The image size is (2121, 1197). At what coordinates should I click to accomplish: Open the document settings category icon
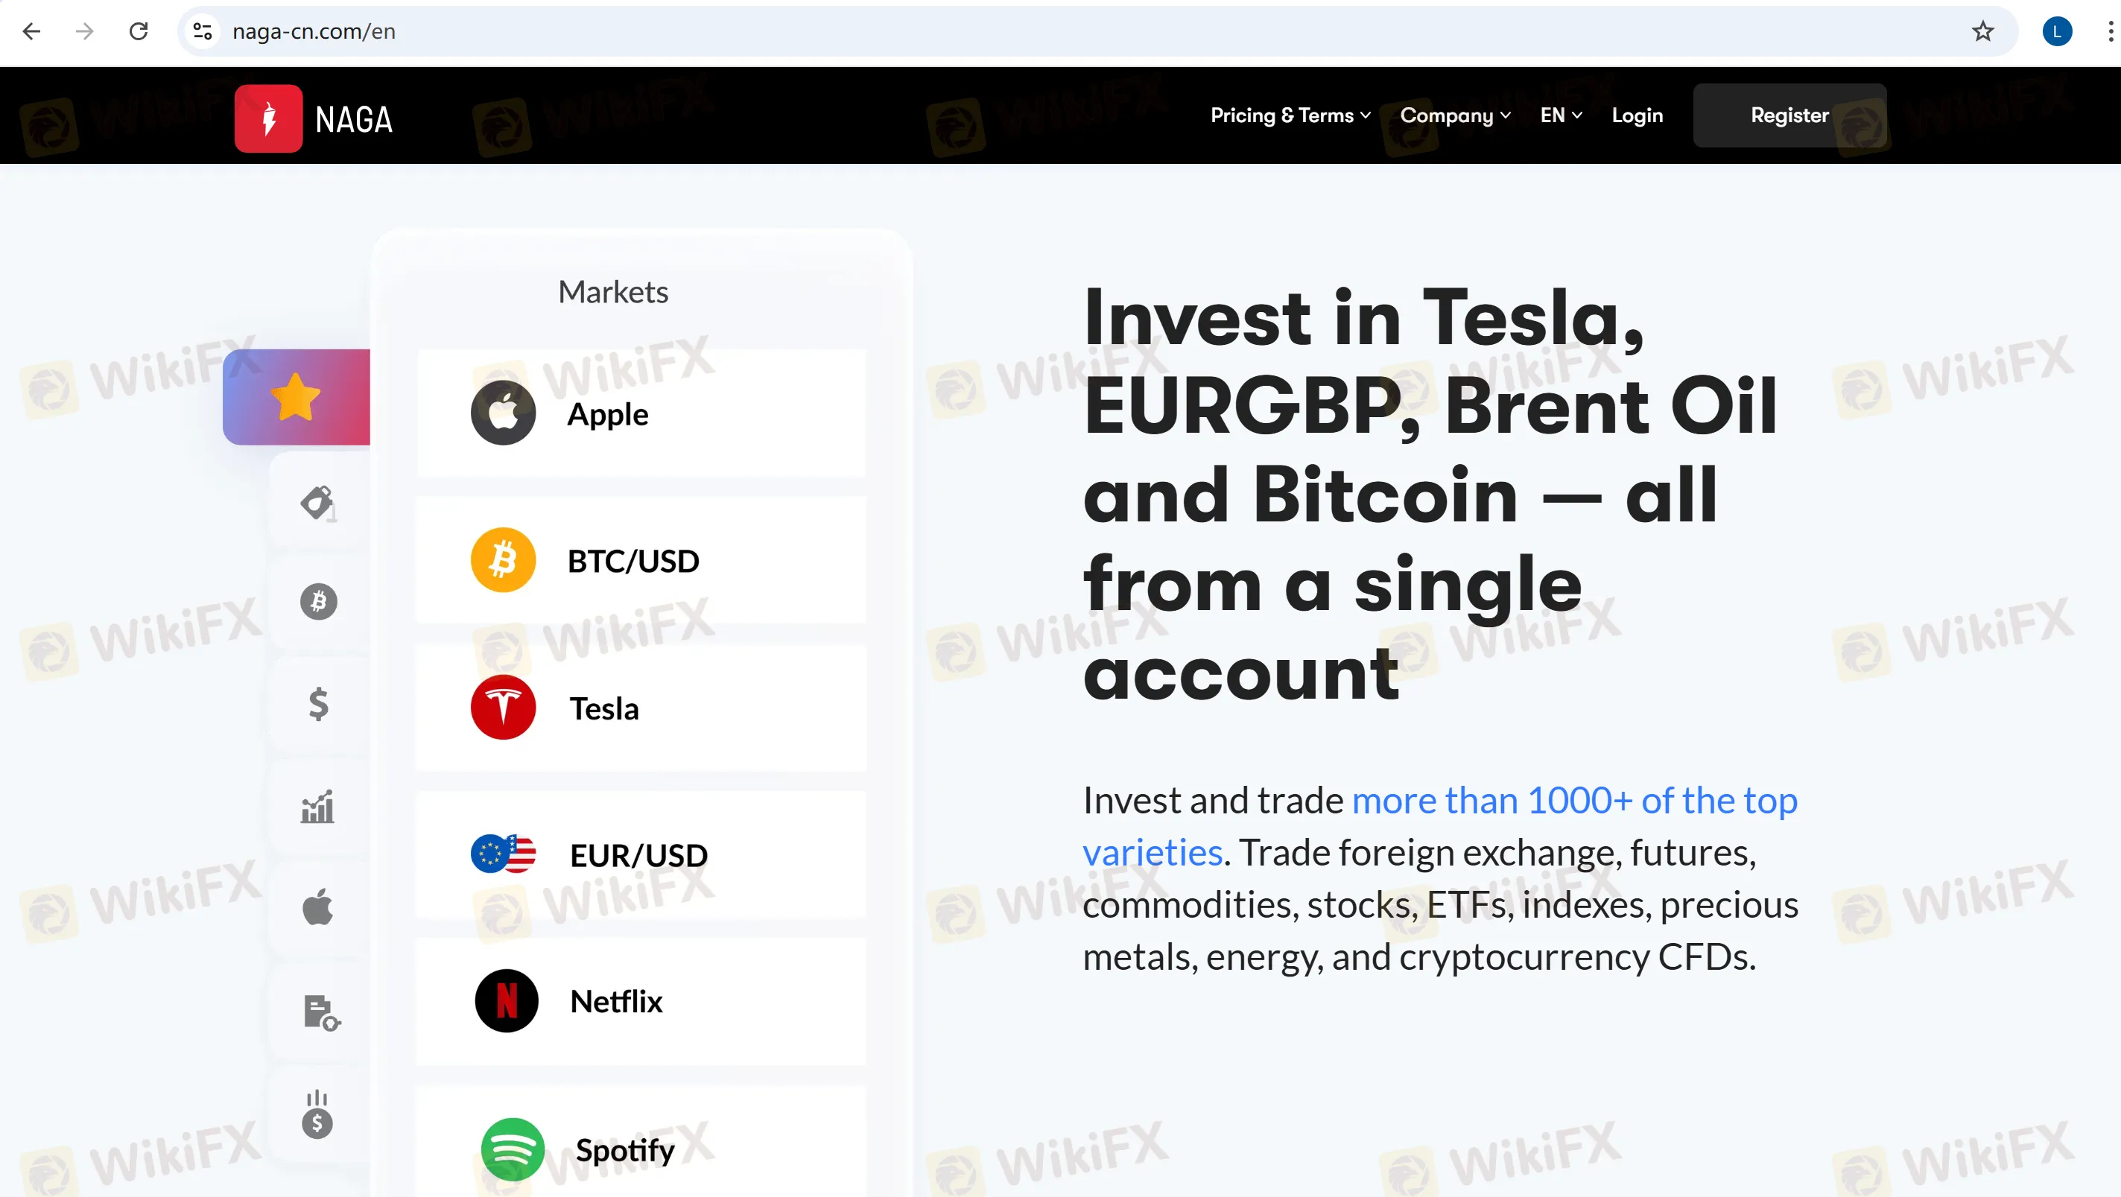tap(321, 1012)
